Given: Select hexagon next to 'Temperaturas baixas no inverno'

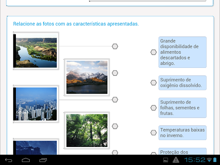Looking at the screenshot, I should point(153,133).
